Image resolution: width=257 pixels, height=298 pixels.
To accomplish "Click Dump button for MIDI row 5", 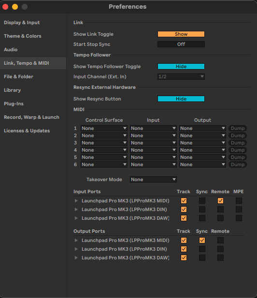I will (x=238, y=157).
